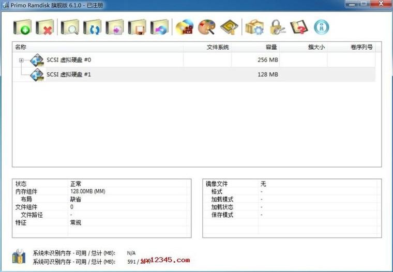The height and width of the screenshot is (272, 393).
Task: Sort by the 名称 column header
Action: point(98,47)
